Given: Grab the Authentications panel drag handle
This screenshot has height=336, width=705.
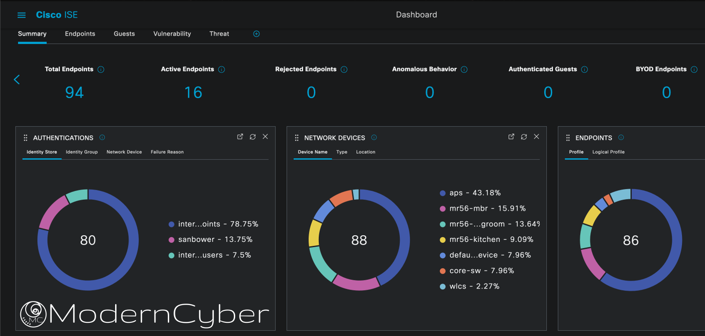Looking at the screenshot, I should coord(26,138).
